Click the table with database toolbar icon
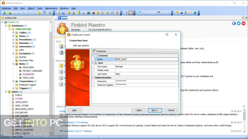 pyautogui.click(x=45, y=13)
